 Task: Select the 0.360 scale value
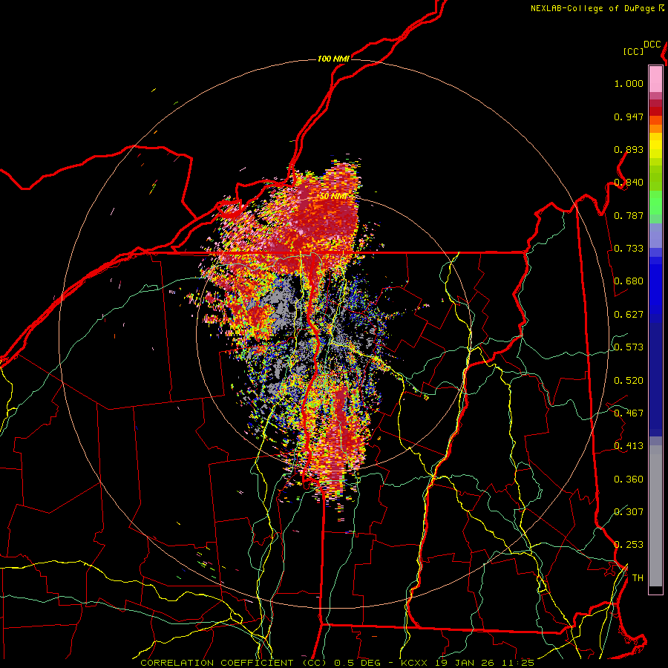629,479
